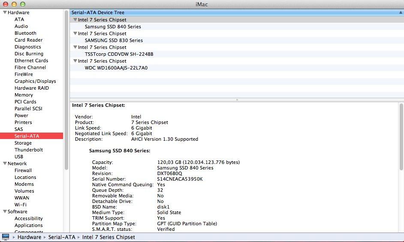Select Audio in the sidebar
This screenshot has width=404, height=242.
(x=21, y=26)
